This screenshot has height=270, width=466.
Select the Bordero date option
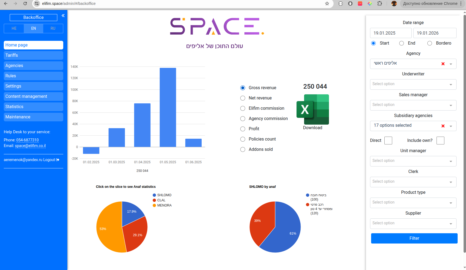pyautogui.click(x=430, y=43)
